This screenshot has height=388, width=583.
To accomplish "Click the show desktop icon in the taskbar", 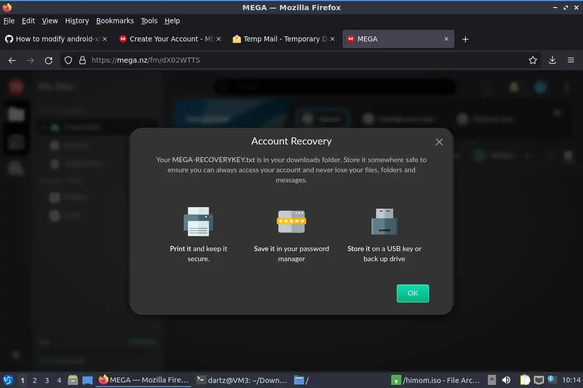I will point(88,380).
